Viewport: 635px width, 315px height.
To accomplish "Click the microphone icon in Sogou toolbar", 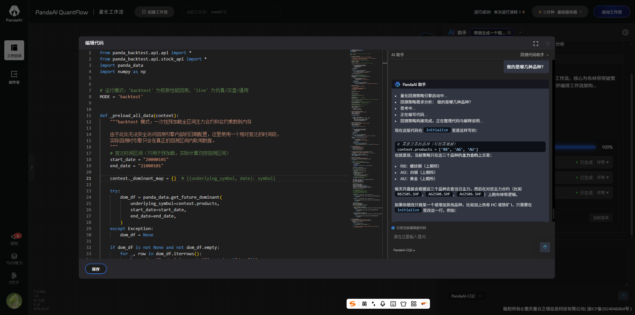I will pos(383,304).
